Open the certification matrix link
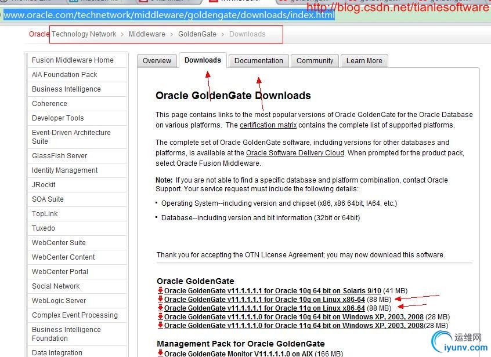This screenshot has width=491, height=357. point(268,125)
